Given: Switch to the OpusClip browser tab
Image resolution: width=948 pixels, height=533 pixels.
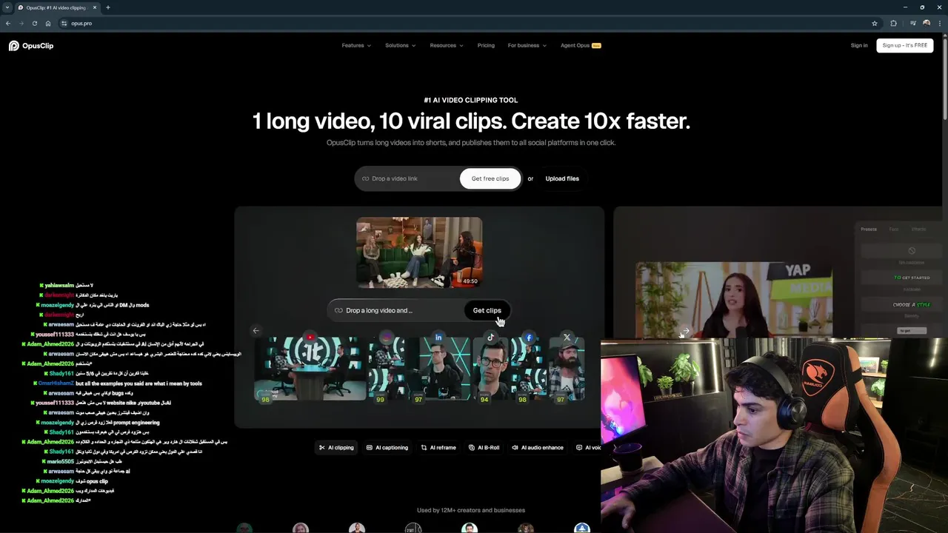Looking at the screenshot, I should coord(58,7).
